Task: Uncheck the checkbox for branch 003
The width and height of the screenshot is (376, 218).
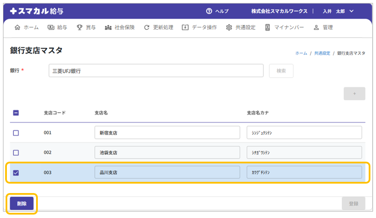Action: (16, 173)
